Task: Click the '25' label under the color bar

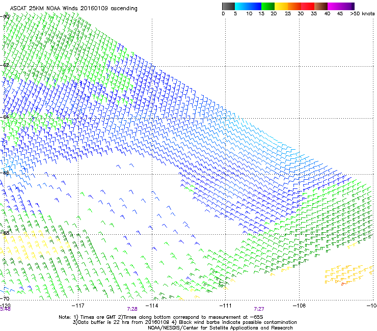Action: coord(288,14)
